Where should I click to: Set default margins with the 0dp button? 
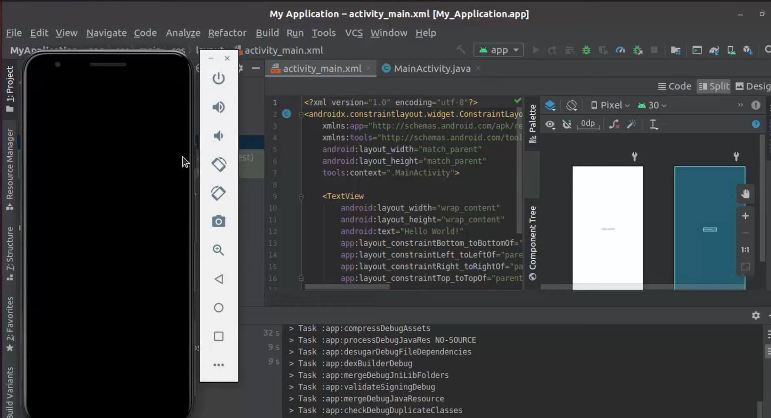tap(588, 124)
